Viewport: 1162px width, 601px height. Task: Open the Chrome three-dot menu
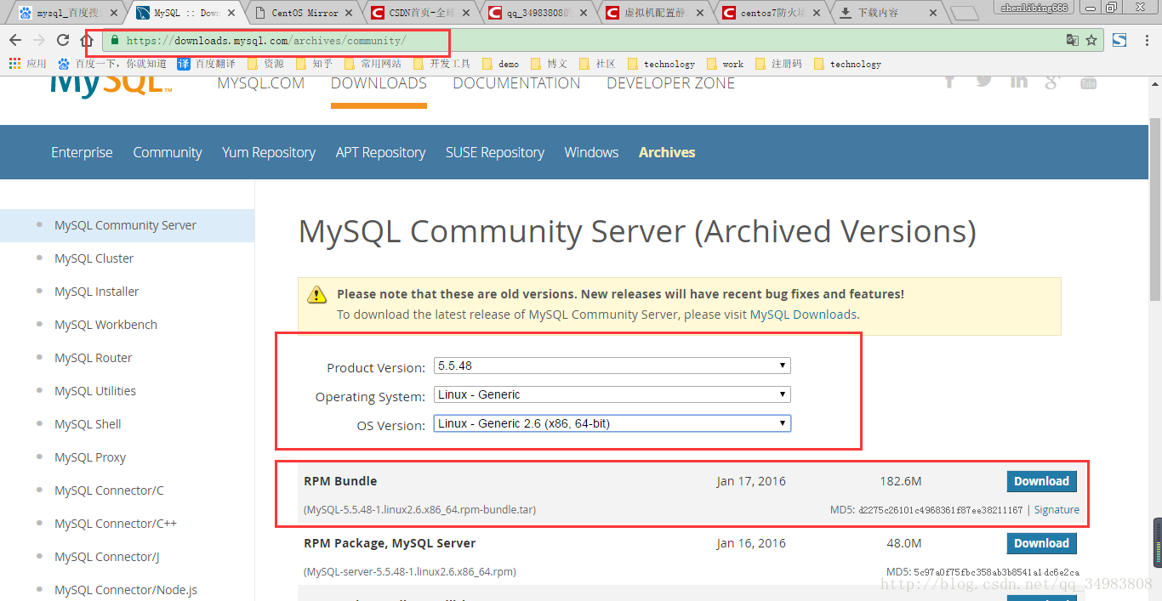[1145, 40]
